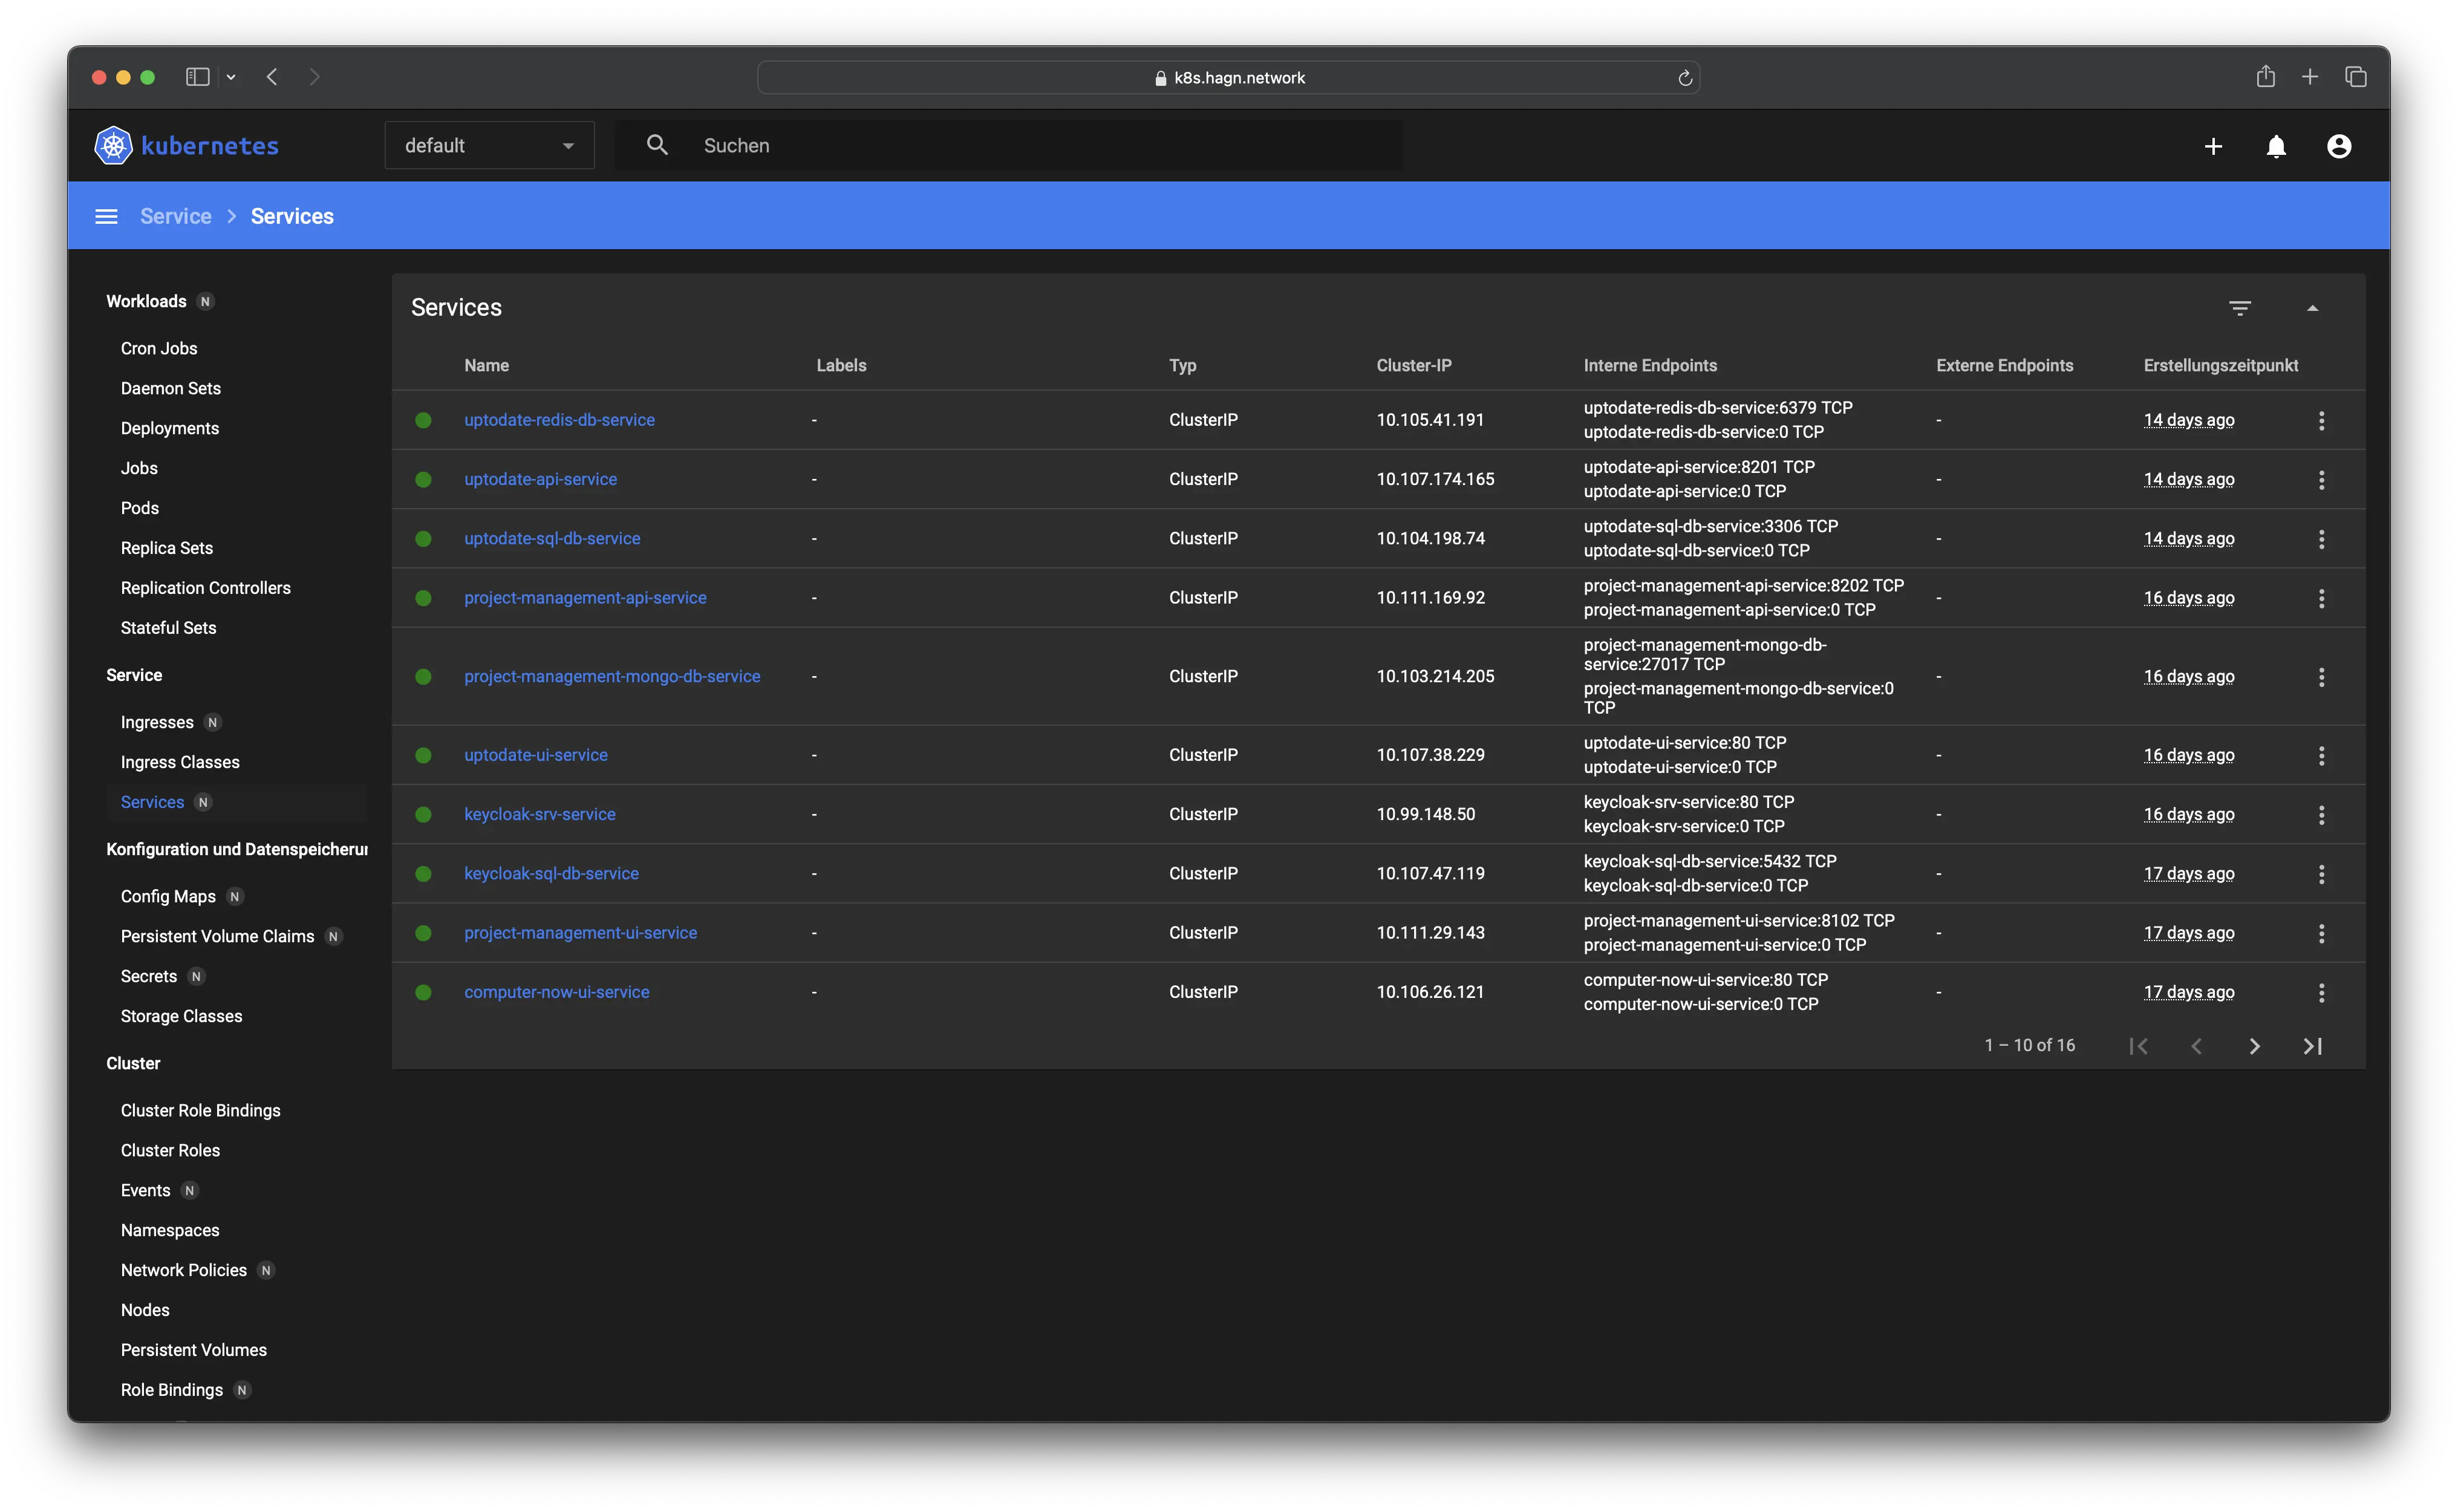Select Deployments in sidebar

point(170,428)
